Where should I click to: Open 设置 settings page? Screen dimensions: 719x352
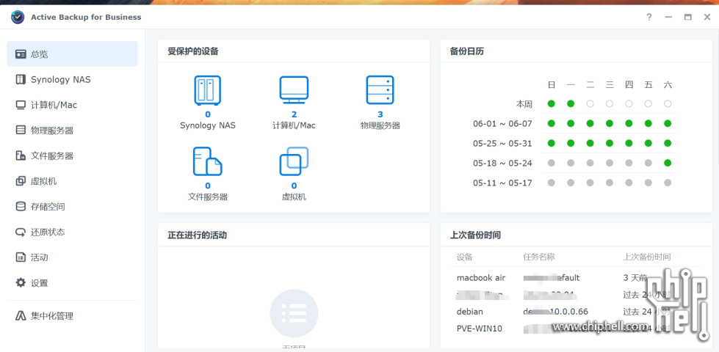click(72, 283)
